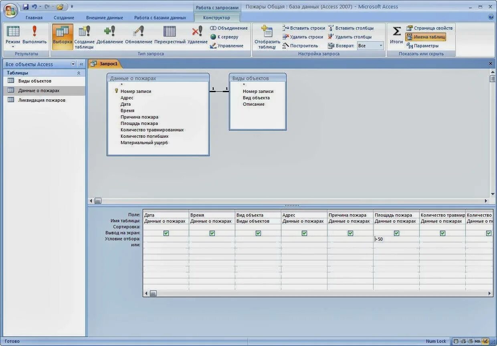Open the Параметры query parameters
This screenshot has width=497, height=346.
(x=422, y=46)
